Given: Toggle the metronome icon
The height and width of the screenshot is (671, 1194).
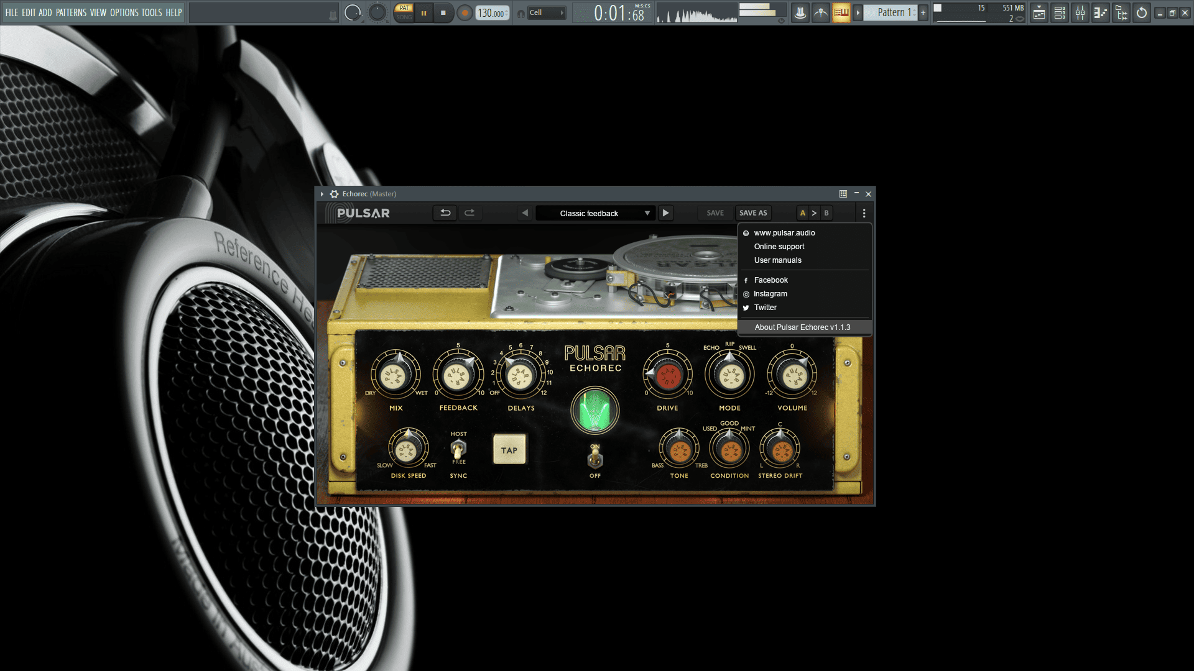Looking at the screenshot, I should point(800,12).
